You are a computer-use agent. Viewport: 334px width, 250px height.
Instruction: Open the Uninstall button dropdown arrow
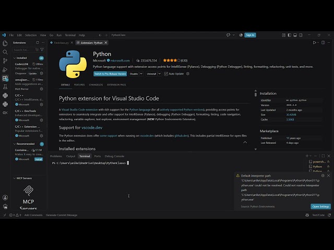pyautogui.click(x=159, y=74)
